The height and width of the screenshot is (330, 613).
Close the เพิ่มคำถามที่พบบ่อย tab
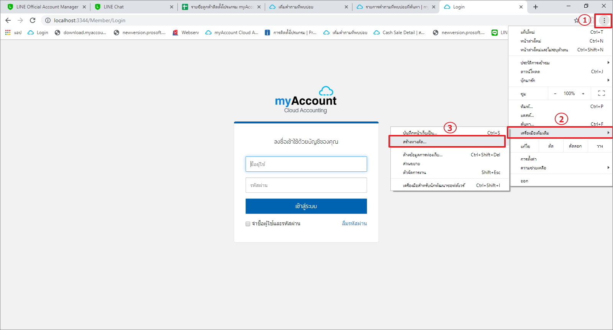[346, 7]
